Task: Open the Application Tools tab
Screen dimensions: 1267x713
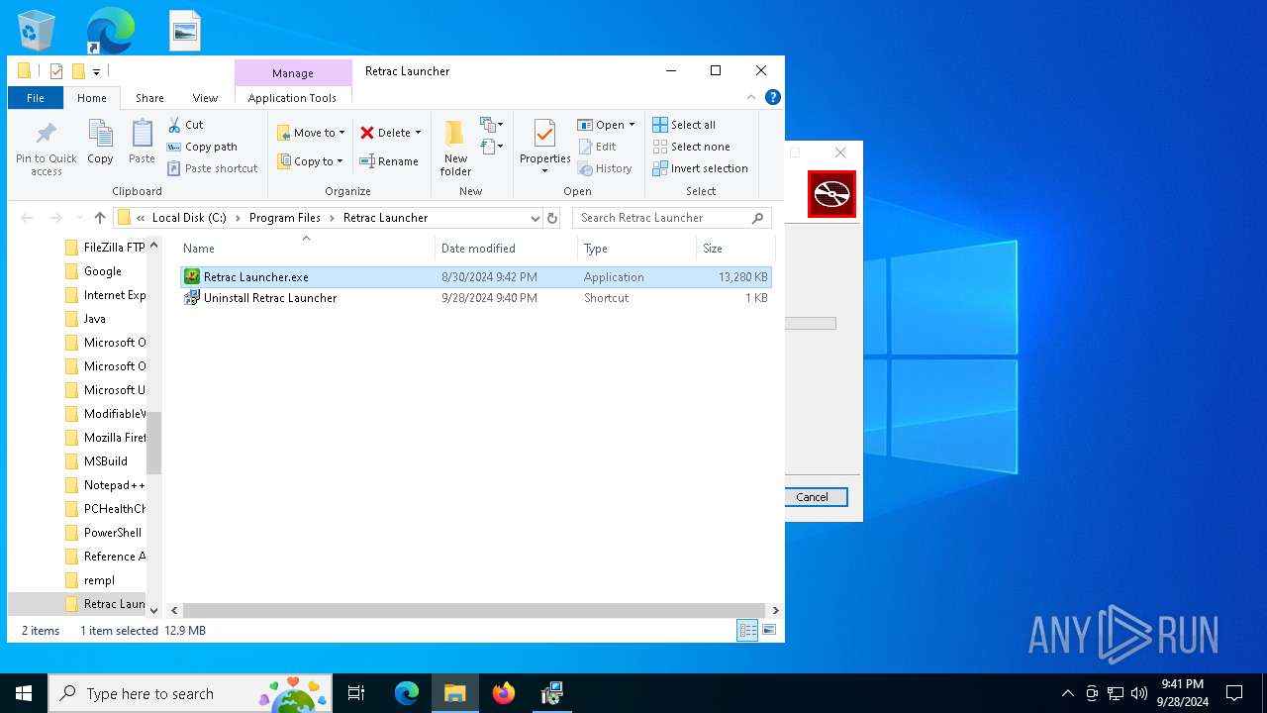Action: (x=292, y=98)
